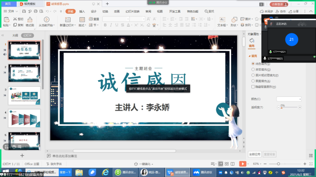Check Hide Background Graphics (隐藏背景图形) checkbox

[253, 87]
